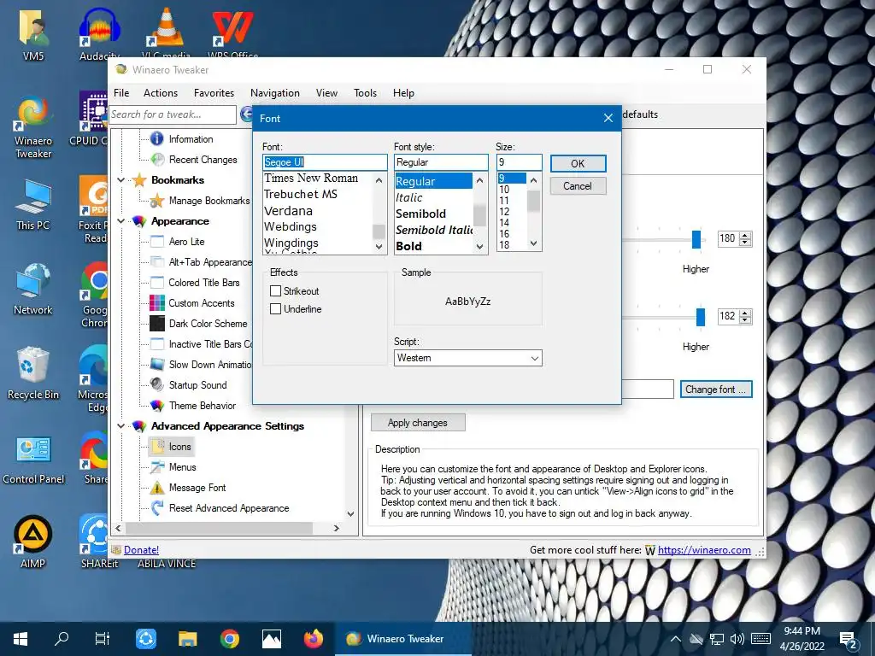Image resolution: width=875 pixels, height=656 pixels.
Task: Increase the 182 spacing value stepper
Action: (x=745, y=313)
